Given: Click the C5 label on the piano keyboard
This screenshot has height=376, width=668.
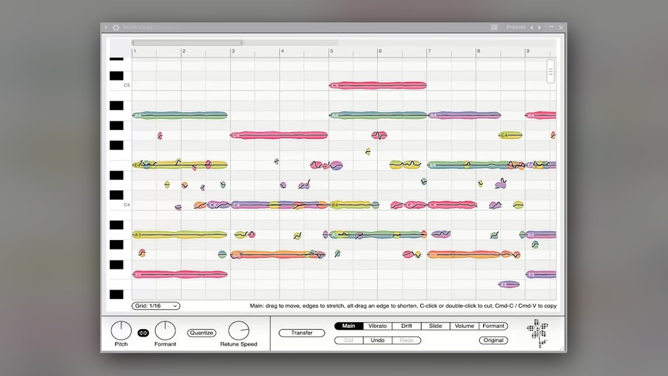Looking at the screenshot, I should point(127,85).
